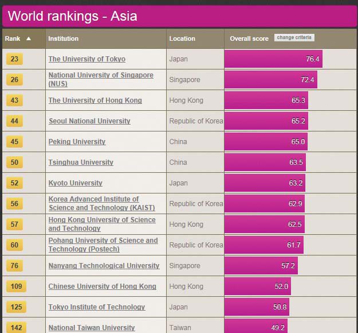Open Chinese University of Hong Kong link
Image resolution: width=358 pixels, height=333 pixels.
pyautogui.click(x=102, y=286)
